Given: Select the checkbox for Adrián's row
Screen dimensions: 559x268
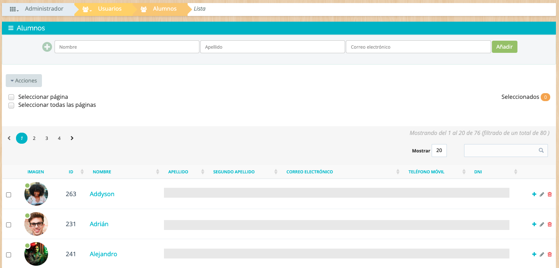Looking at the screenshot, I should tap(9, 225).
